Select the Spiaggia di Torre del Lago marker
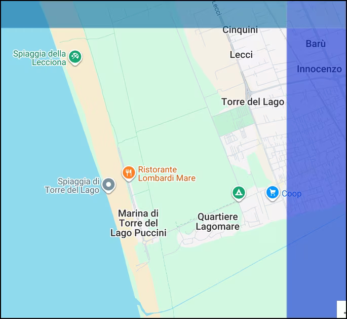 click(108, 185)
